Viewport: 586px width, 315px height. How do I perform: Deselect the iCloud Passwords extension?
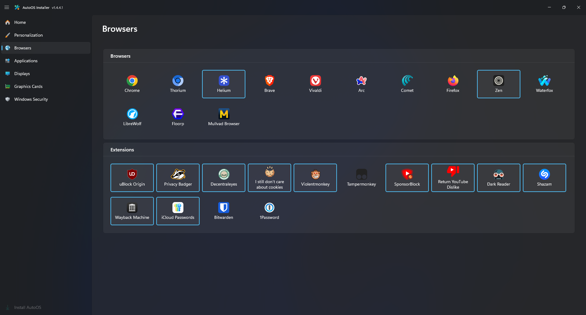pyautogui.click(x=178, y=211)
